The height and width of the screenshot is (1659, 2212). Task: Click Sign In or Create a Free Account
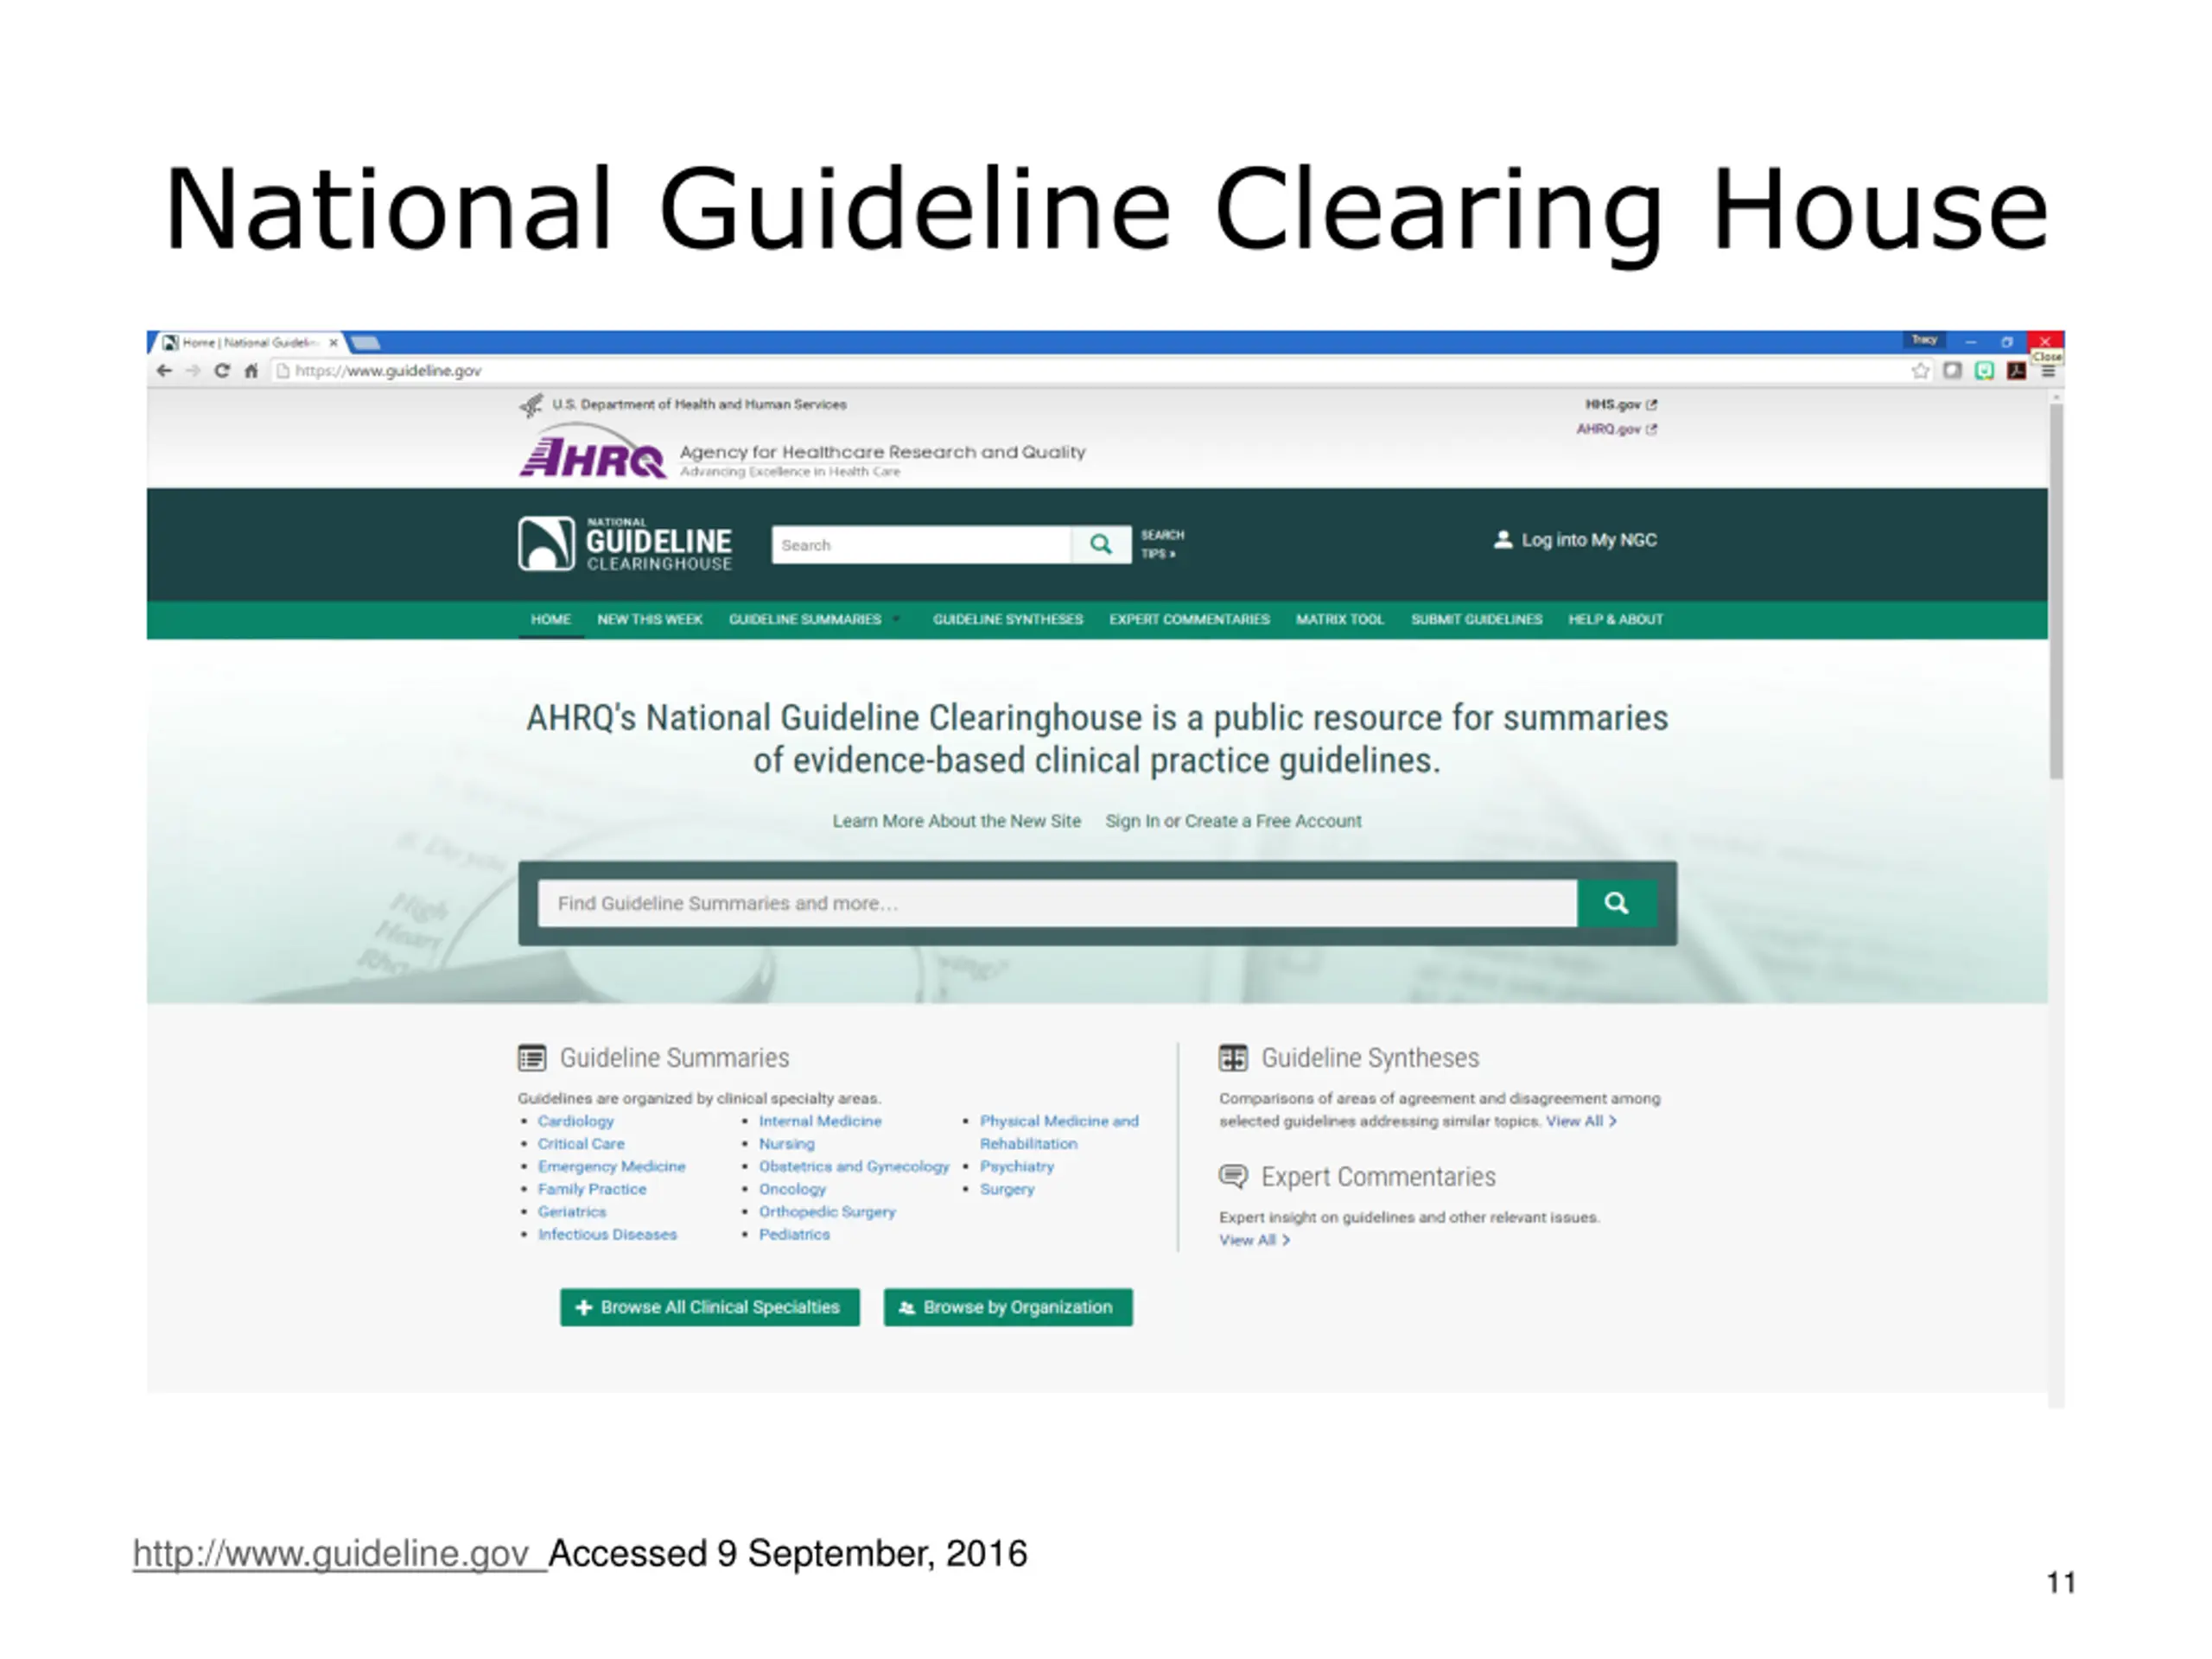click(x=1233, y=821)
